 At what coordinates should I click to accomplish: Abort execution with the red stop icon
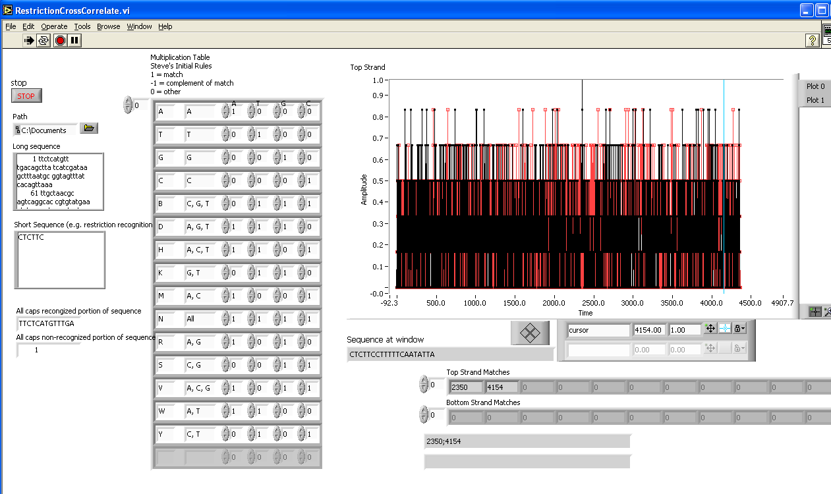pos(60,41)
